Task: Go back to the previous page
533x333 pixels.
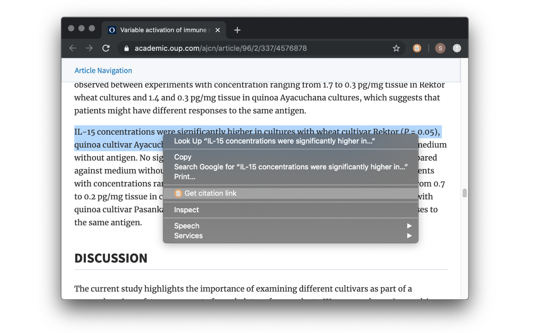Action: click(x=73, y=48)
